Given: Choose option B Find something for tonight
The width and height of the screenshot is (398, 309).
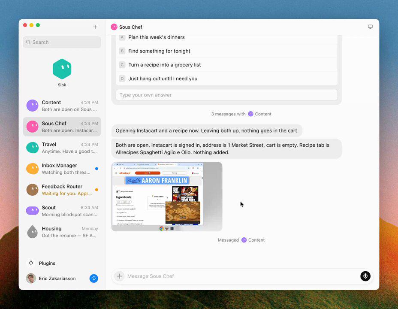Looking at the screenshot, I should pyautogui.click(x=227, y=51).
